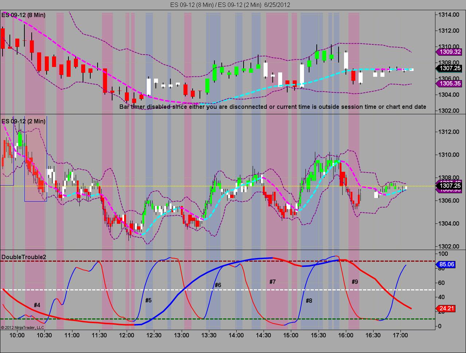This screenshot has width=466, height=353.
Task: Click the 11:30 time axis label
Action: (99, 335)
